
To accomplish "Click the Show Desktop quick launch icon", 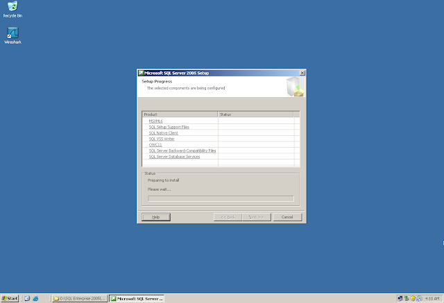I will pyautogui.click(x=27, y=298).
